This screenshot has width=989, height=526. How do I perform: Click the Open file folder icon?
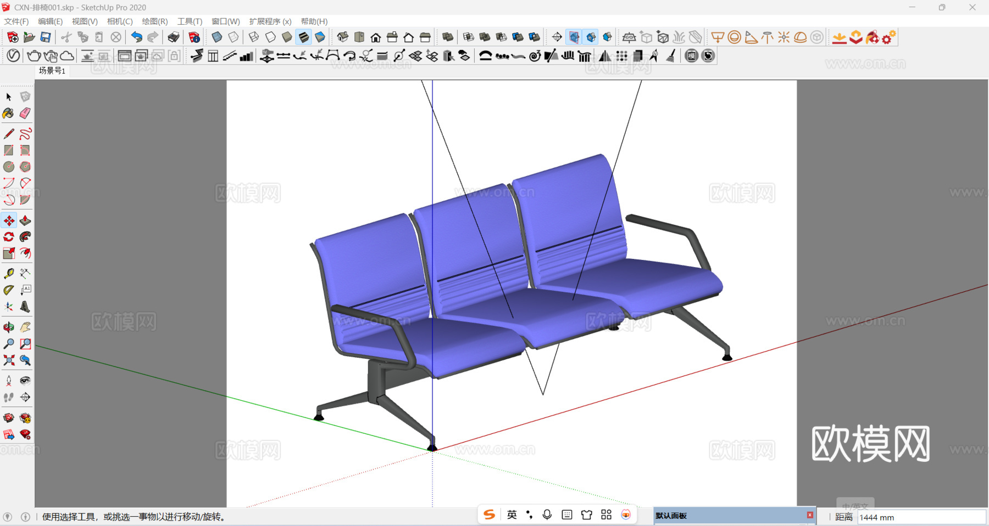pos(29,37)
